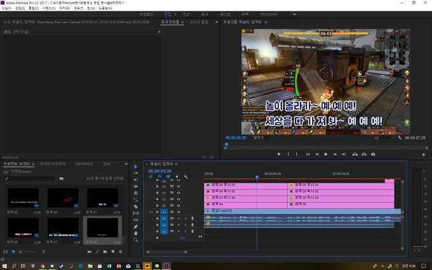Screen dimensions: 432x270
Task: Solo audio track A2
Action: (186, 225)
